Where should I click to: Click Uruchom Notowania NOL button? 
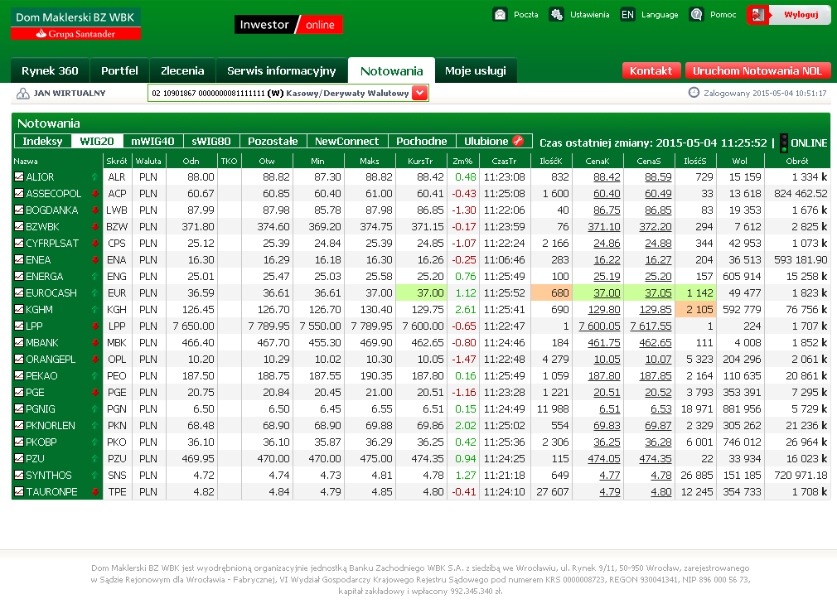(x=757, y=70)
